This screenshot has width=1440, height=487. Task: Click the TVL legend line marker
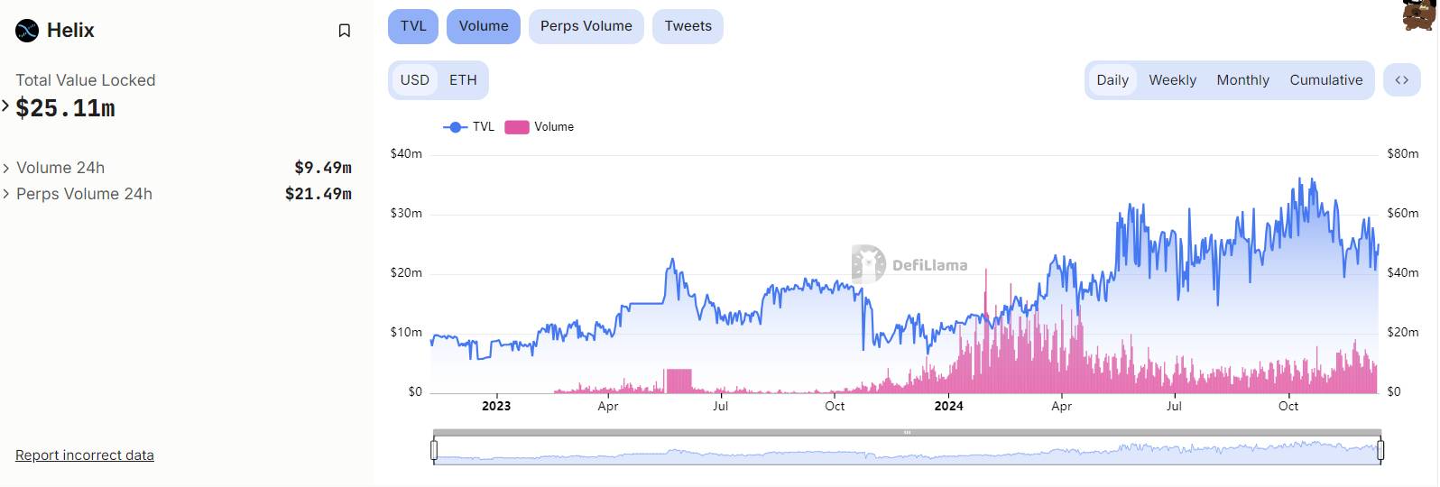pyautogui.click(x=455, y=127)
